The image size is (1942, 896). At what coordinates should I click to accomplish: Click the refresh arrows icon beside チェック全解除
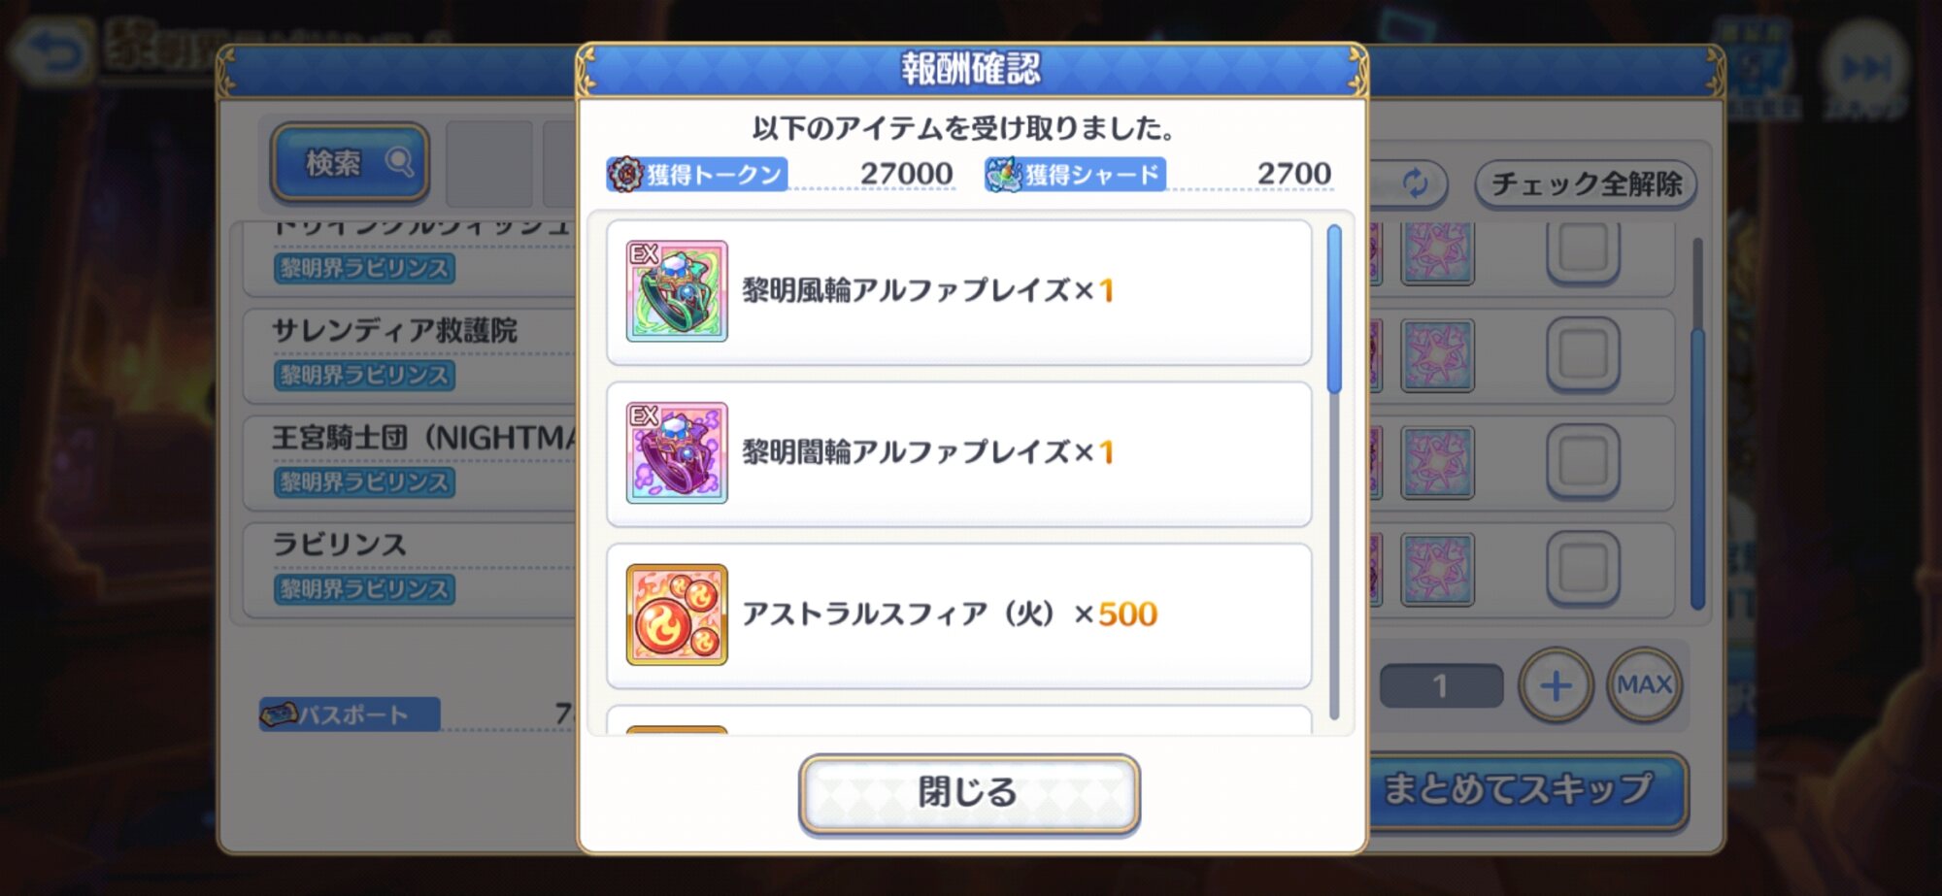[1415, 183]
